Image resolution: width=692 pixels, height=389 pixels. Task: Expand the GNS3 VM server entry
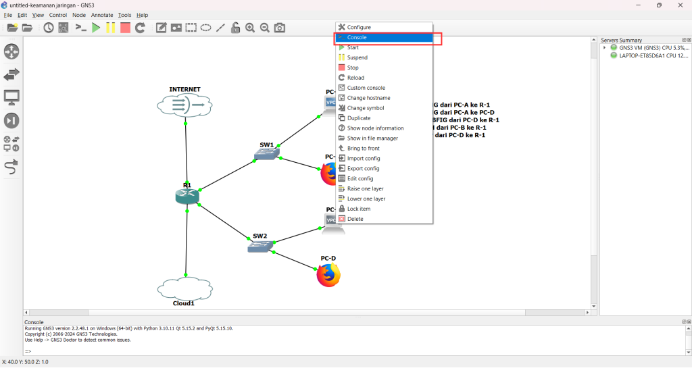point(605,48)
